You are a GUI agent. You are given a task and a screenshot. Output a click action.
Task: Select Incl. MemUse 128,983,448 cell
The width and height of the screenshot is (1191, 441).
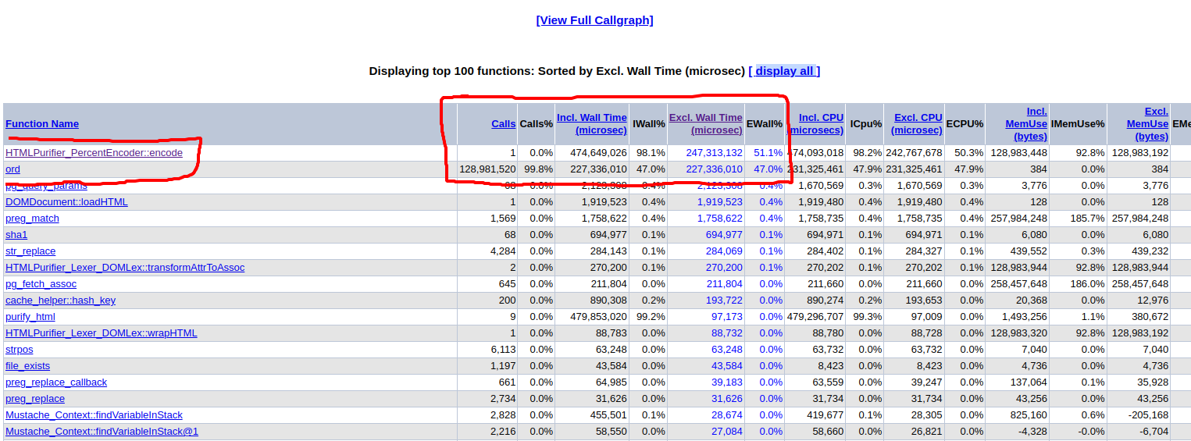point(1019,153)
